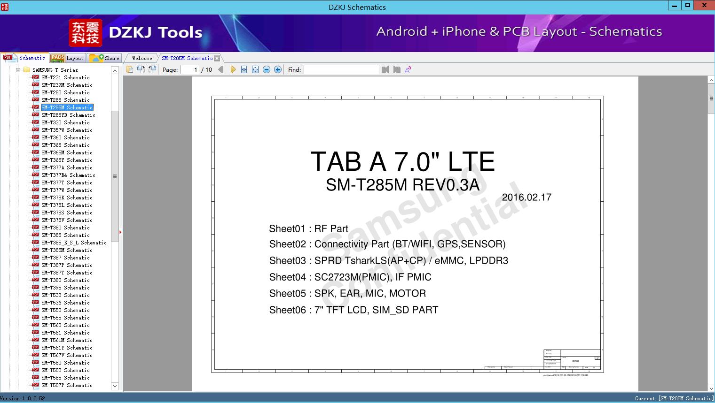Select SM-T378K Schematic in the tree
The width and height of the screenshot is (715, 403).
(67, 198)
